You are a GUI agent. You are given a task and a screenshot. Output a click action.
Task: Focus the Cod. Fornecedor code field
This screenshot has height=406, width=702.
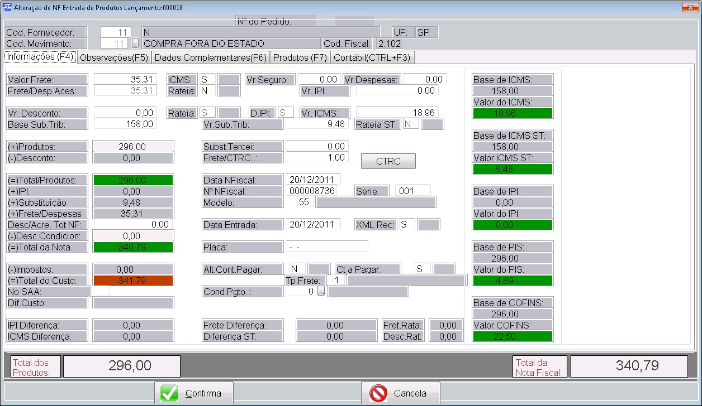coord(116,32)
